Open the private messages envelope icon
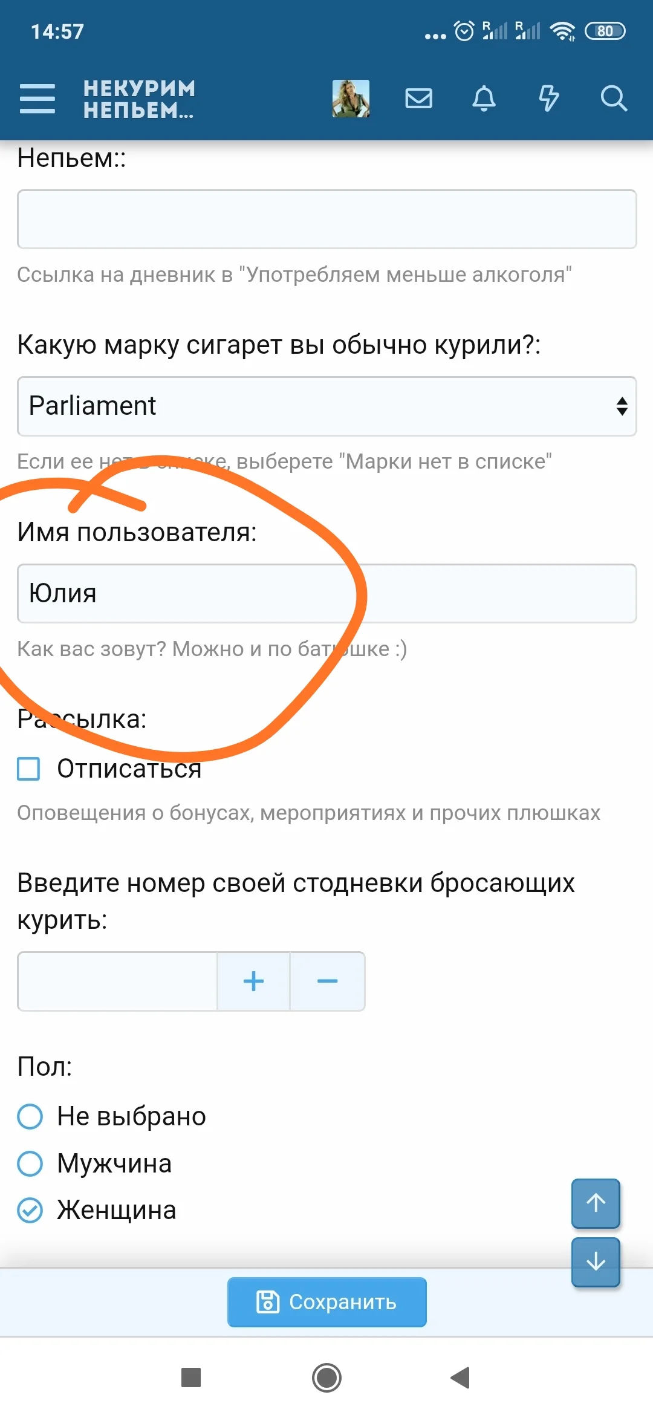Screen dimensions: 653x1415 pos(418,98)
